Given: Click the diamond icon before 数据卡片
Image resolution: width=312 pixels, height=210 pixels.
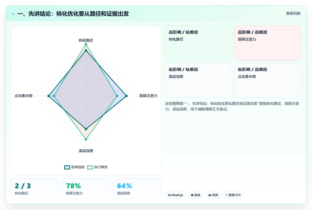Looking at the screenshot, I should point(227,195).
